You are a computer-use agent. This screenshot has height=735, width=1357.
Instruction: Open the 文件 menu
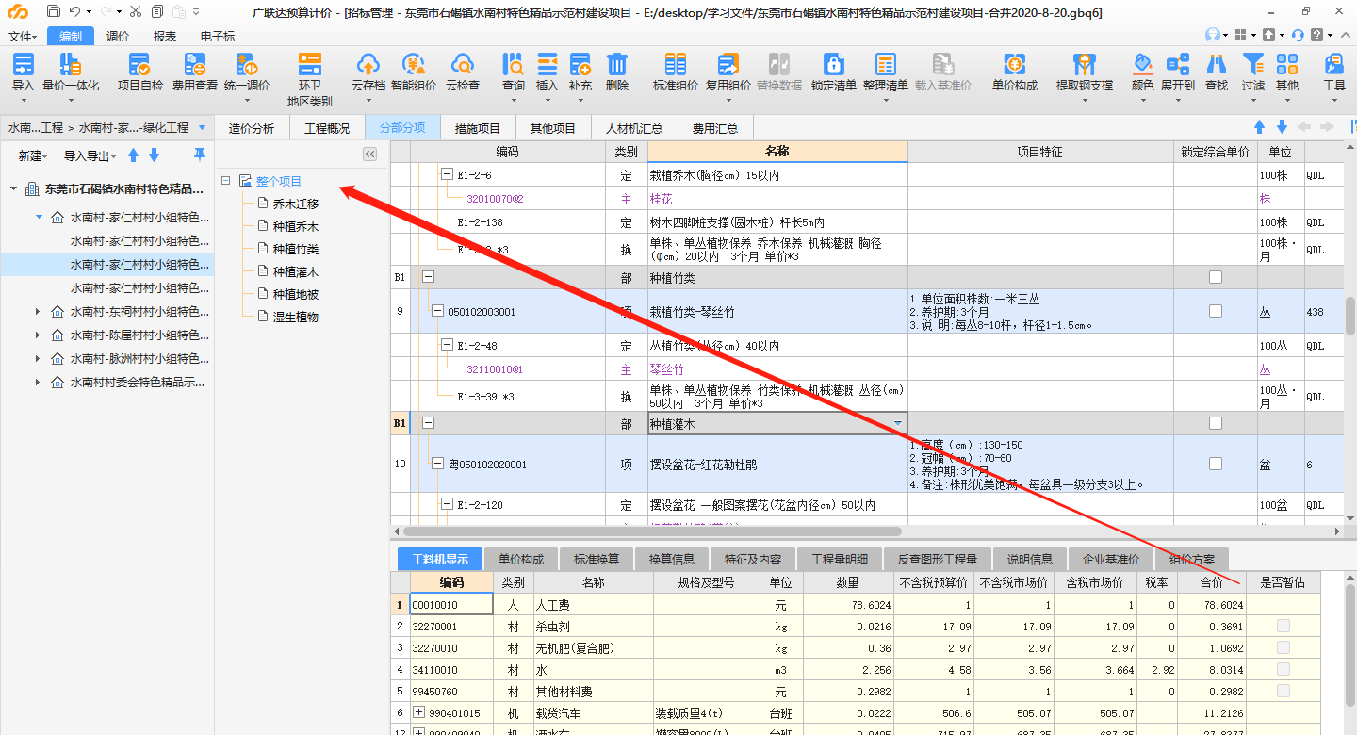click(23, 36)
